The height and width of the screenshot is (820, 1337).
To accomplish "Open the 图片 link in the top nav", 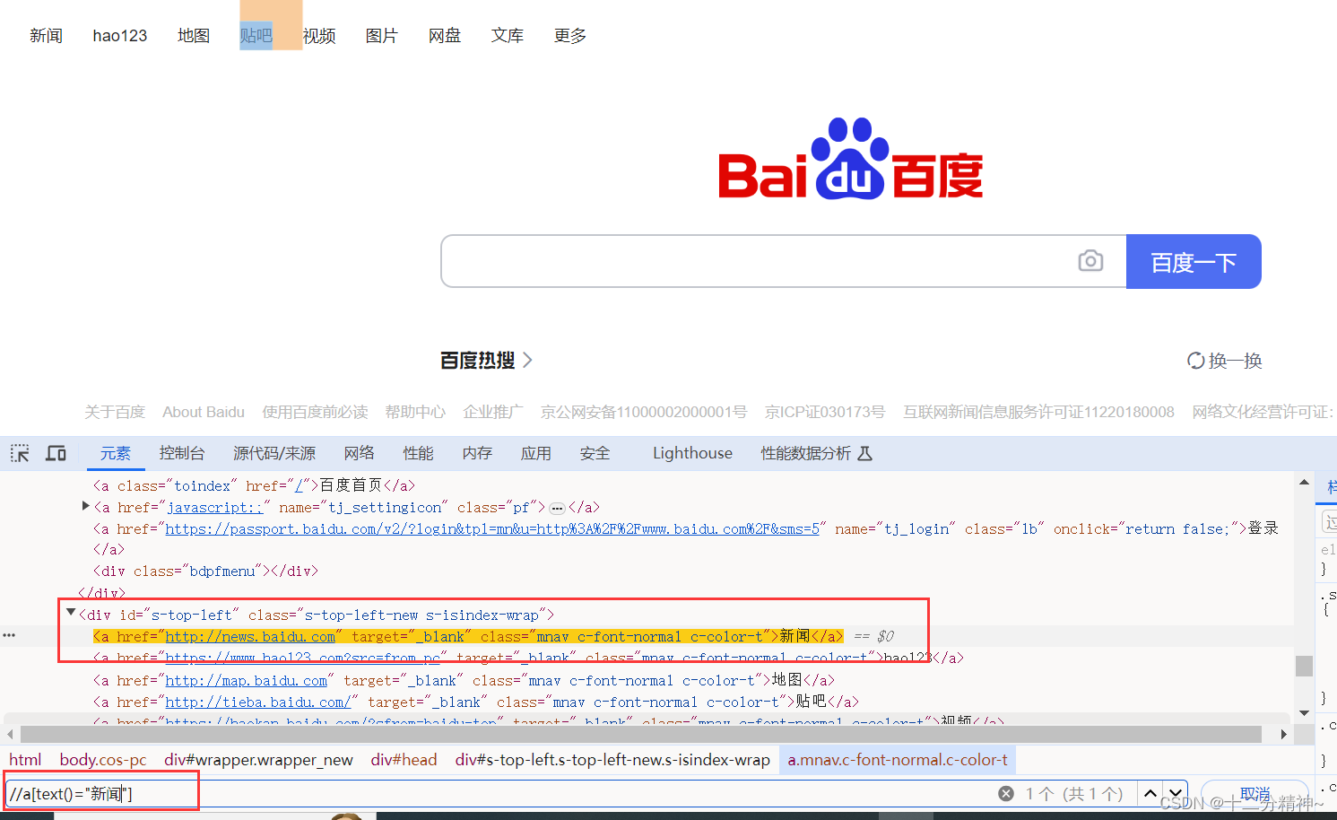I will point(382,36).
